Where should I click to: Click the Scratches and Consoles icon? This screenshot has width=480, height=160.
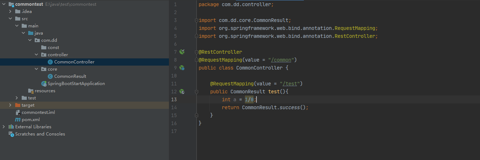(x=11, y=134)
